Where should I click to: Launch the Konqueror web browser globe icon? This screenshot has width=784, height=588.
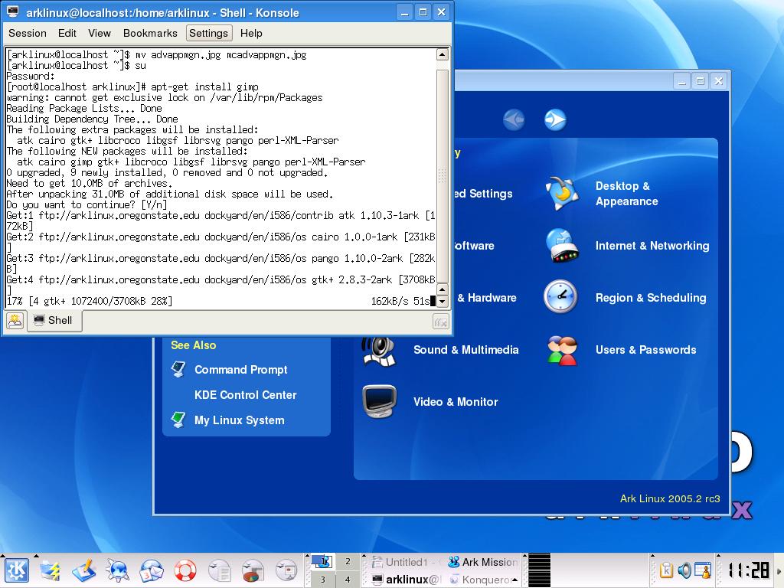click(117, 570)
